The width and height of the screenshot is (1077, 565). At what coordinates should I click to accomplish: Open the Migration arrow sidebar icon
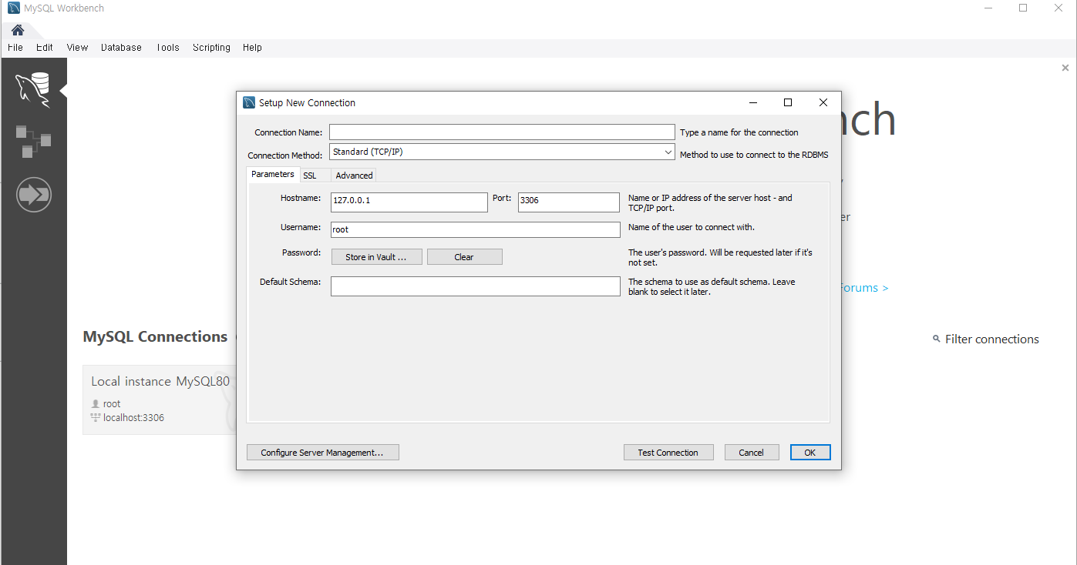(x=33, y=195)
